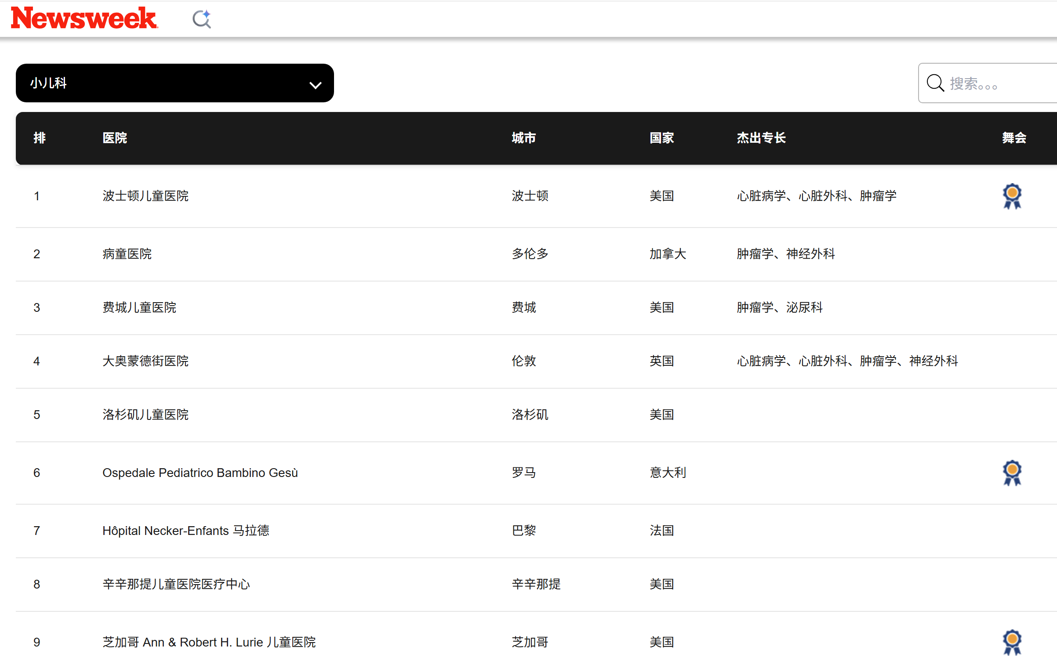Open 费城儿童医院 hospital entry
The image size is (1057, 661).
click(139, 307)
